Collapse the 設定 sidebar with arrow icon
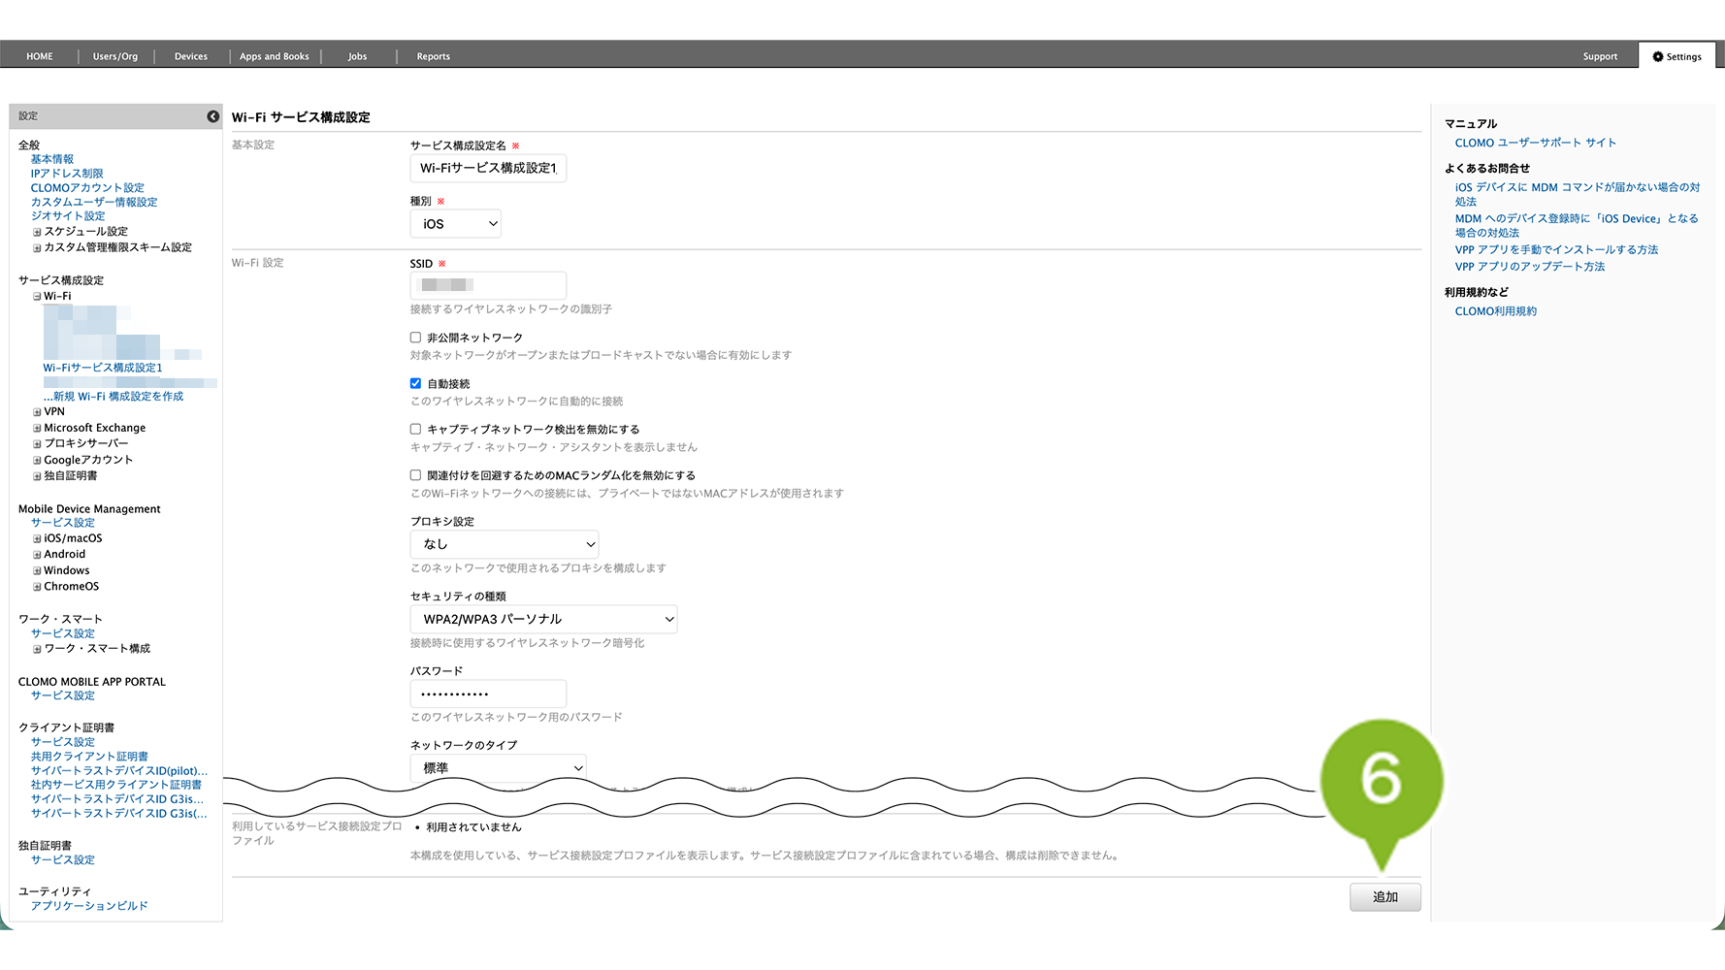The height and width of the screenshot is (970, 1725). (212, 116)
